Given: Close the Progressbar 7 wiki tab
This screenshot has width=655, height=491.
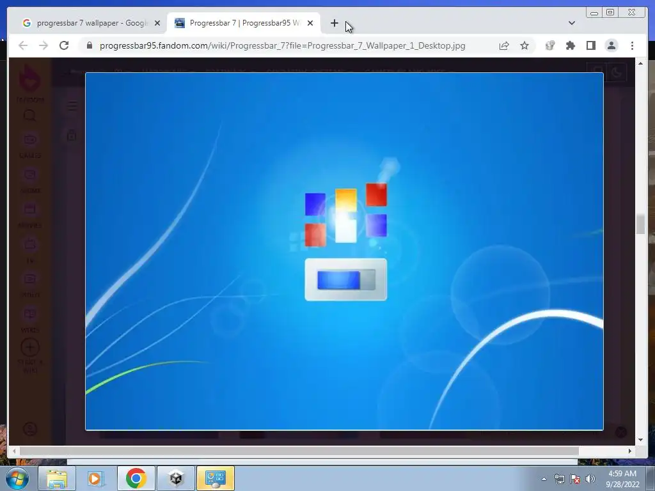Looking at the screenshot, I should tap(310, 23).
